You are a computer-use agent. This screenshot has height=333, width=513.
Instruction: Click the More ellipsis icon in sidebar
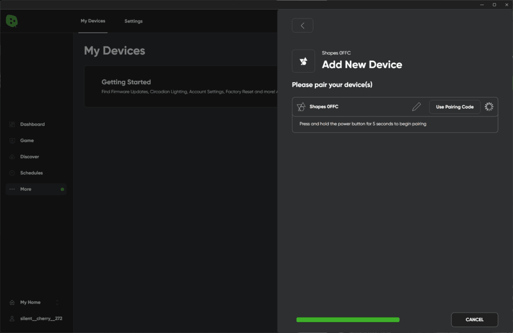coord(12,189)
